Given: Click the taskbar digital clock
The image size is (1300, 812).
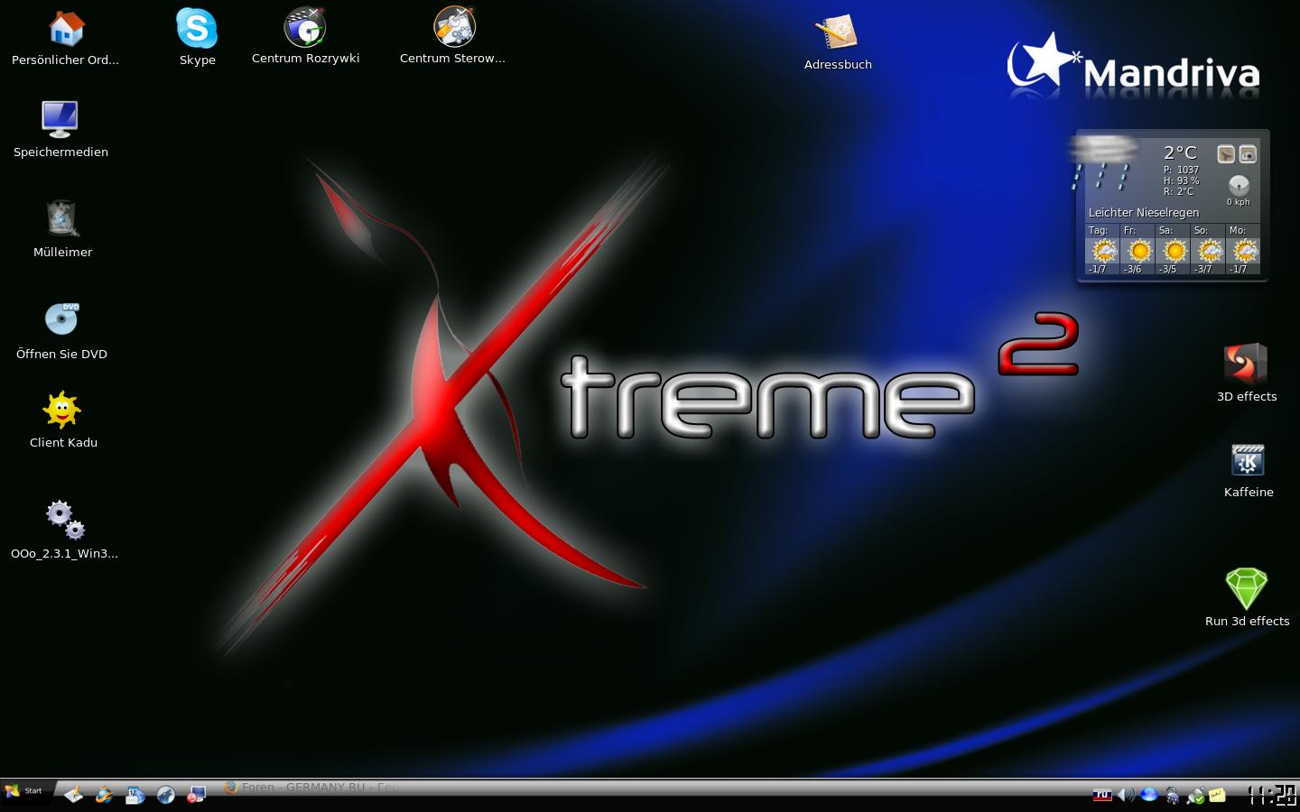Looking at the screenshot, I should 1271,795.
